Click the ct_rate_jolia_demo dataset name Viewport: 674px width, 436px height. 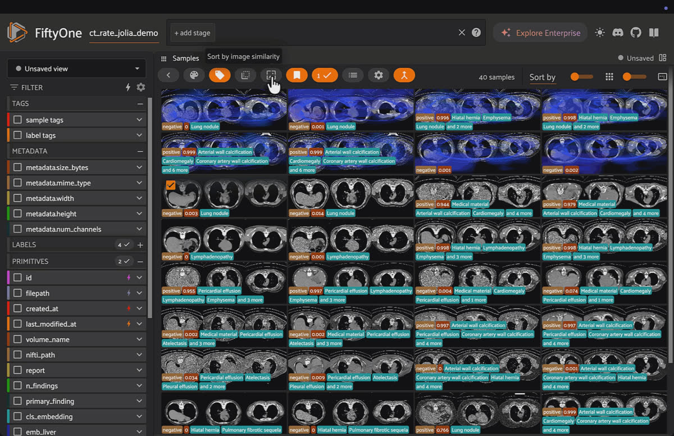(124, 33)
